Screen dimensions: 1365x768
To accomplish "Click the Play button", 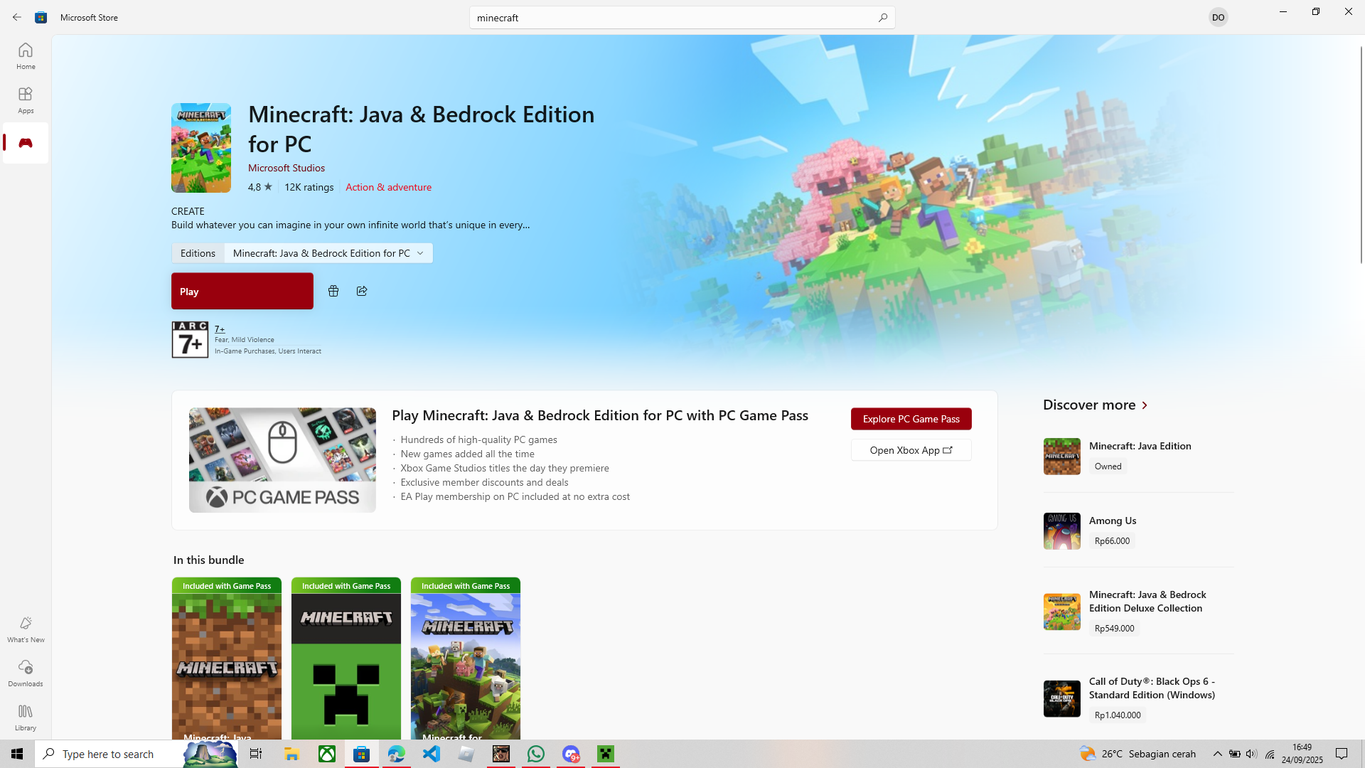I will pyautogui.click(x=242, y=291).
